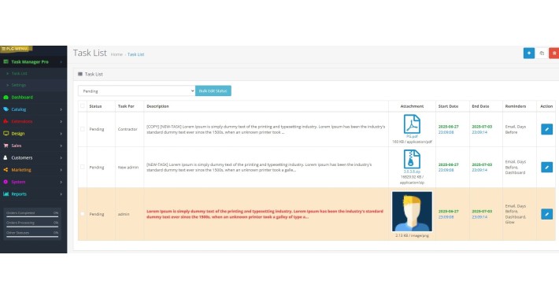Sort by the Start Date column header
Image resolution: width=559 pixels, height=299 pixels.
tap(448, 106)
